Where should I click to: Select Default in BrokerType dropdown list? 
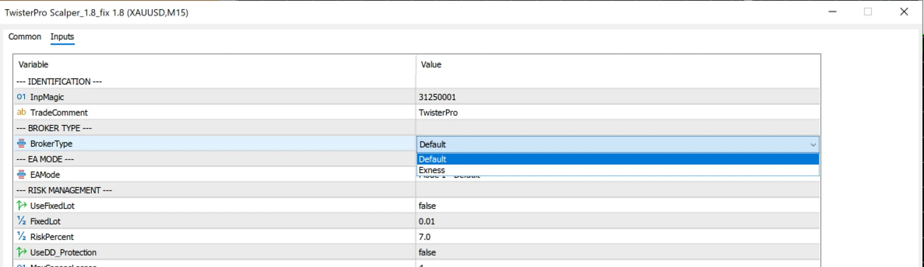click(617, 159)
